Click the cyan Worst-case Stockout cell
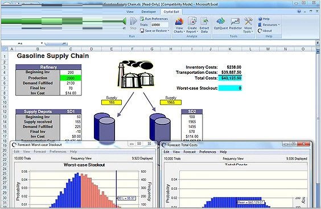The image size is (321, 209). point(230,88)
